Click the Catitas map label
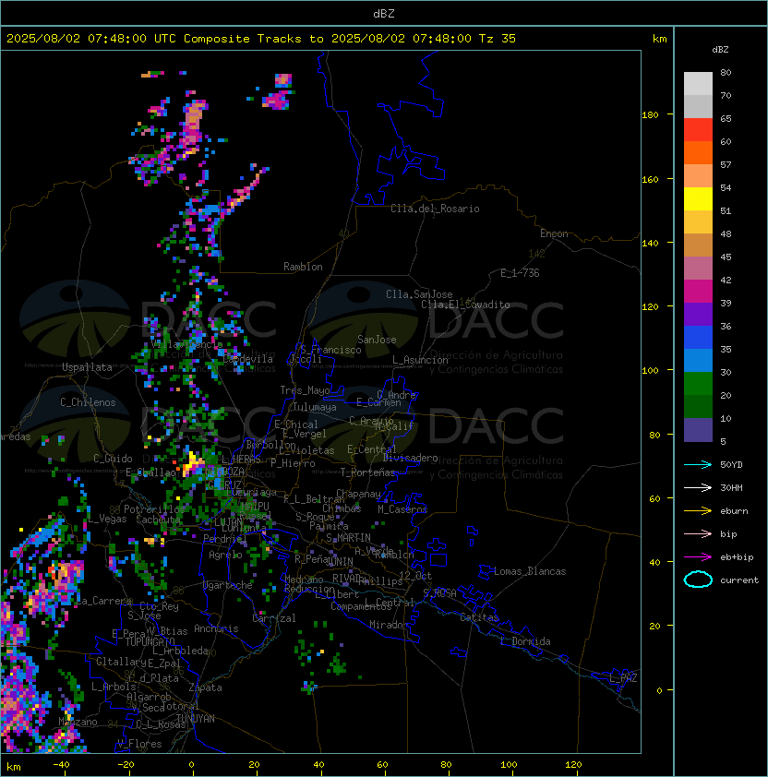Viewport: 768px width, 777px height. pos(479,617)
